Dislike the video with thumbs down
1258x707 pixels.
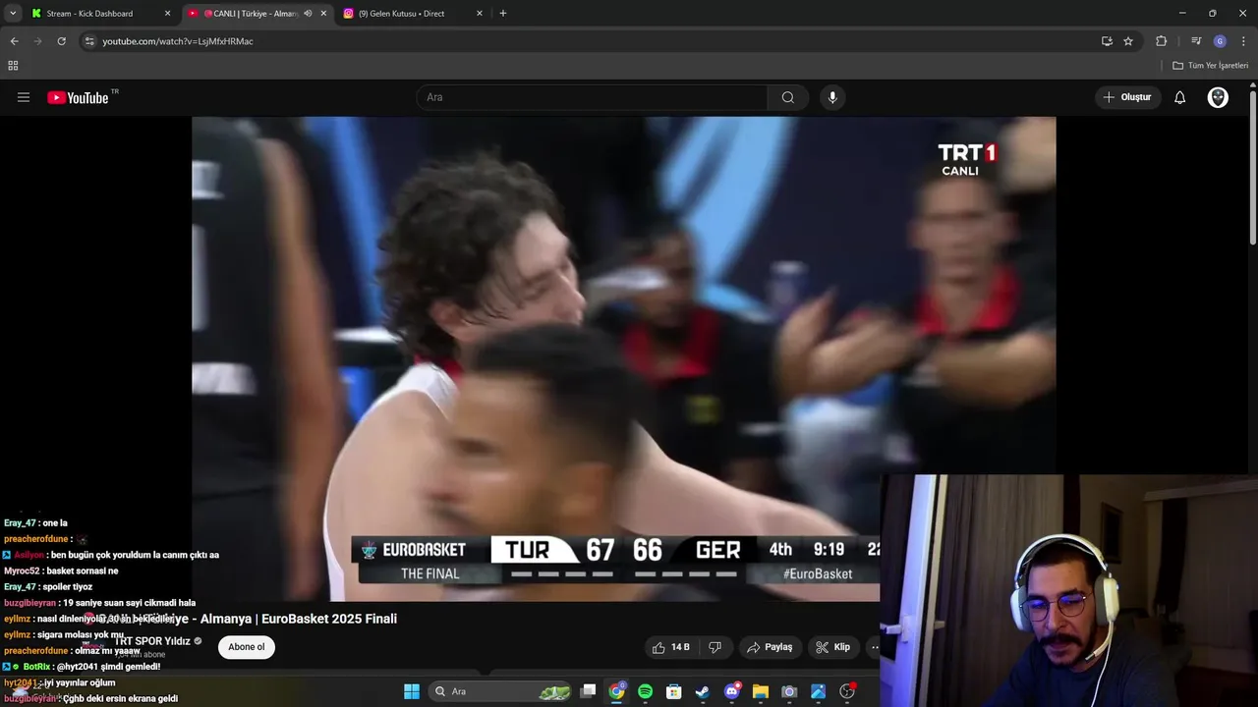[715, 647]
